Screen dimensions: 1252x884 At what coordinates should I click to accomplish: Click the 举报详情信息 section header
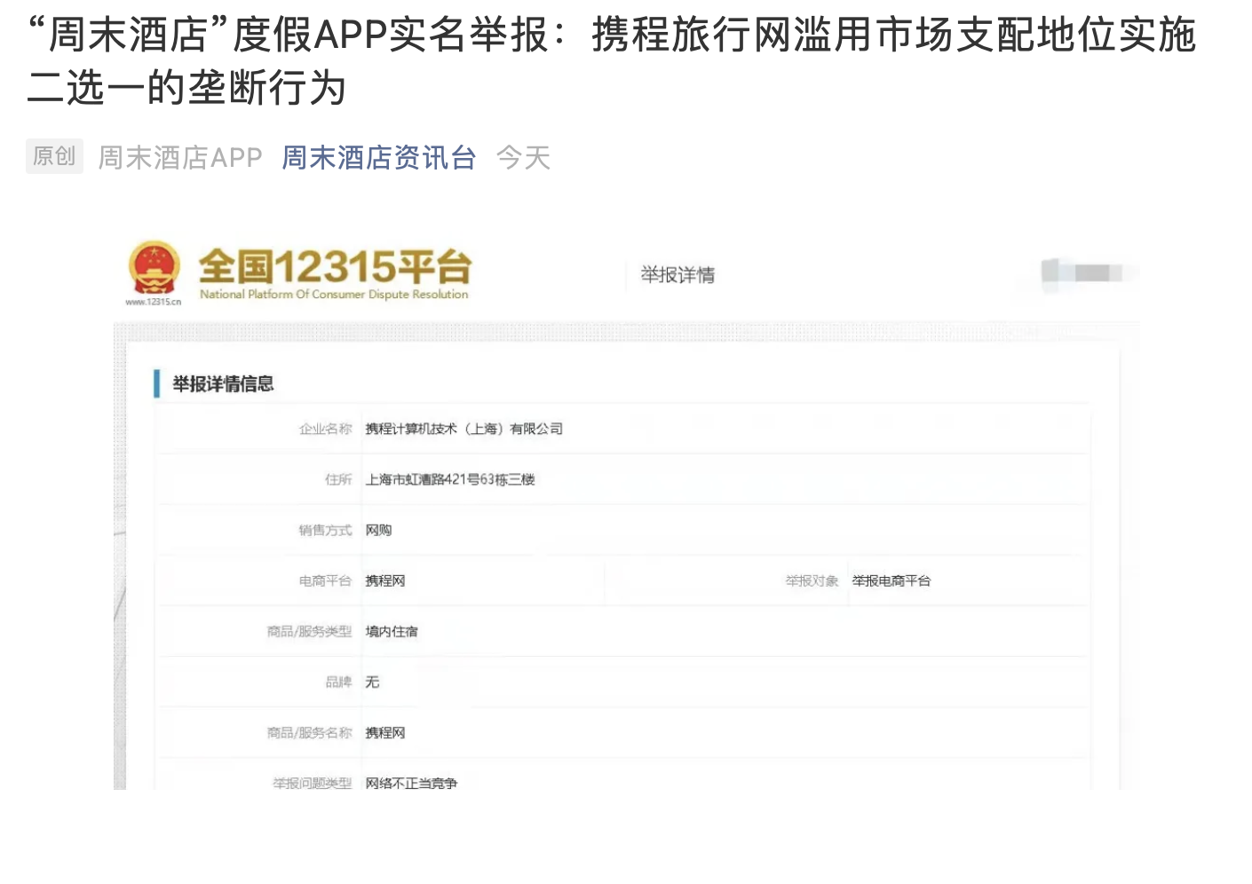[223, 383]
